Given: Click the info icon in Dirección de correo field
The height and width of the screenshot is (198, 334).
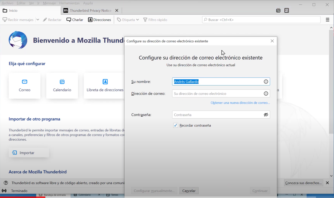Looking at the screenshot, I should 266,94.
